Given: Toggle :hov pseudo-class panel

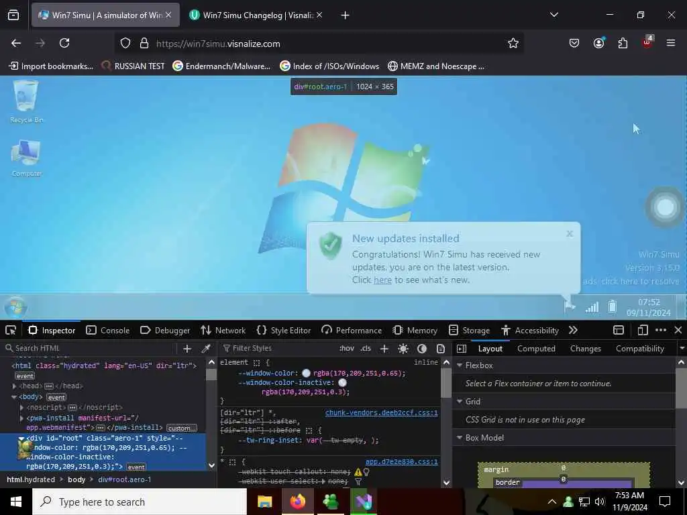Looking at the screenshot, I should (x=347, y=349).
